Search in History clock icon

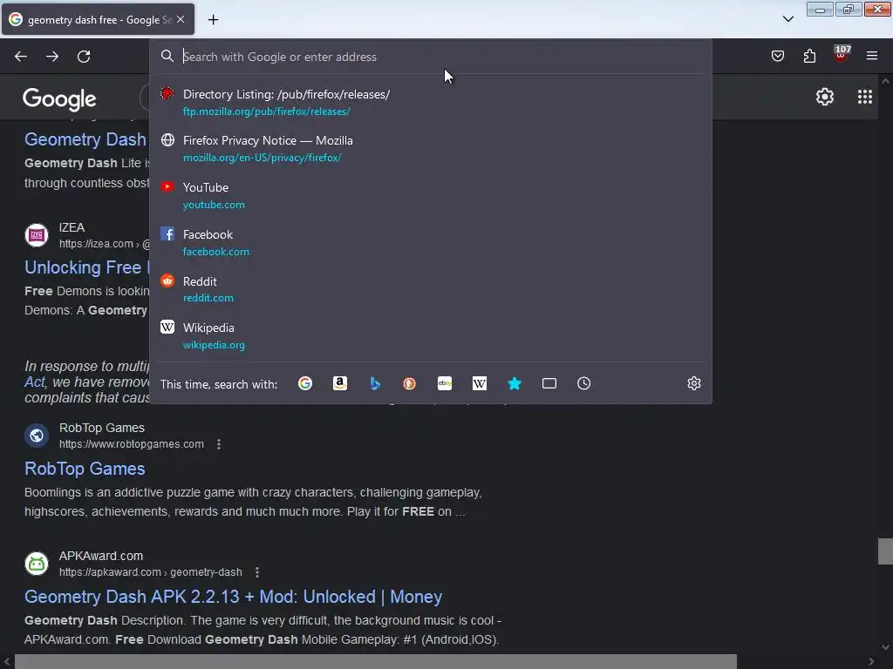583,383
